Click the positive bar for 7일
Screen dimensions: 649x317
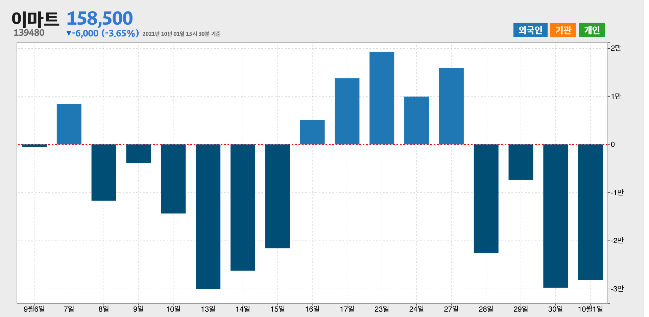69,124
